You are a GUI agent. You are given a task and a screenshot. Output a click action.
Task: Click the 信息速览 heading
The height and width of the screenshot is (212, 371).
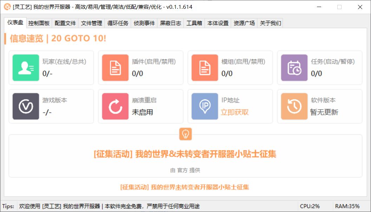[x=58, y=38]
